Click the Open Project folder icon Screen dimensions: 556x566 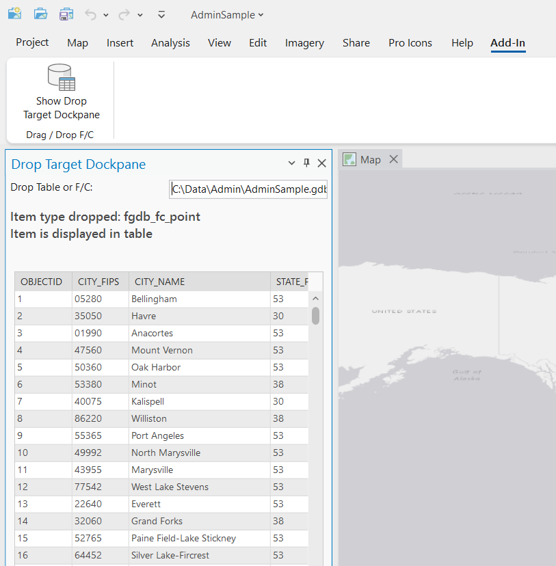40,14
